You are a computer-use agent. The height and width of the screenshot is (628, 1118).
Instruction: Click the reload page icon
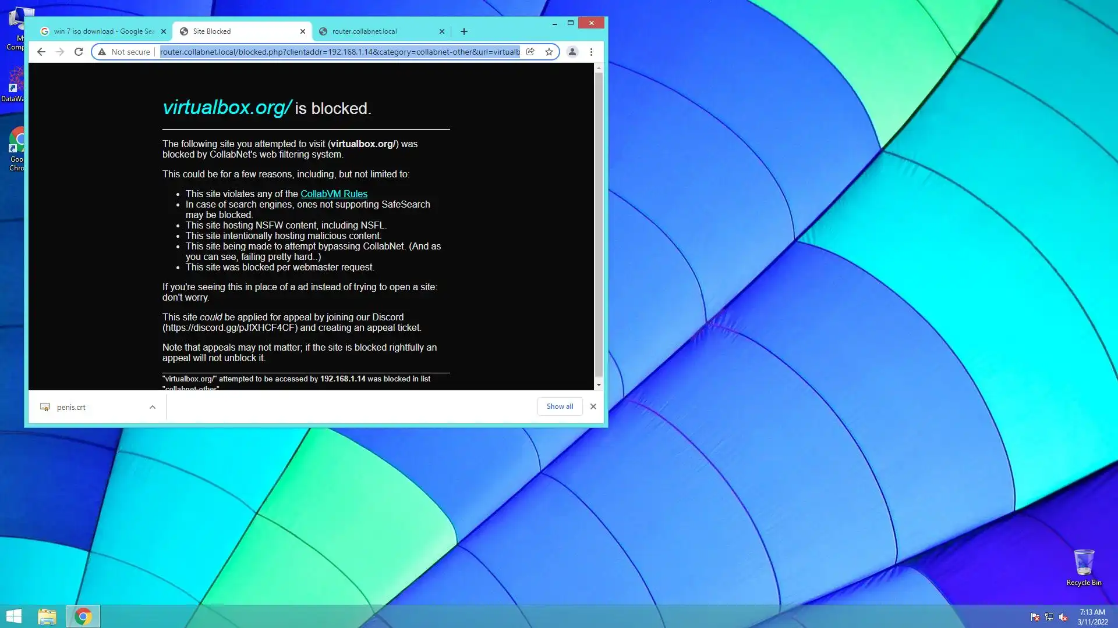point(79,52)
